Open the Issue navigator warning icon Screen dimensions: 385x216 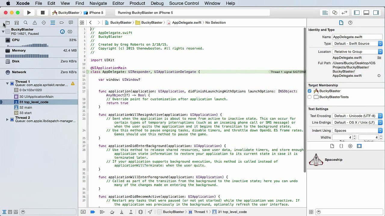tap(35, 23)
